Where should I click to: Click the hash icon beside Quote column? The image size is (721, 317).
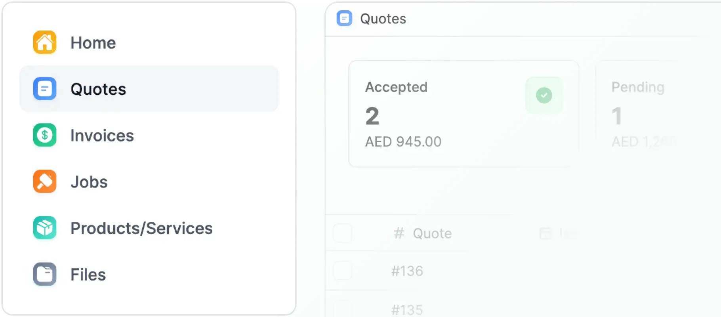399,233
